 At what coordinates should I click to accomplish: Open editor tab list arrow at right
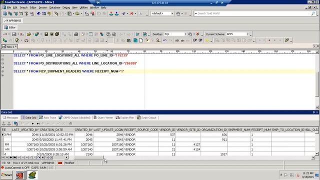(314, 46)
